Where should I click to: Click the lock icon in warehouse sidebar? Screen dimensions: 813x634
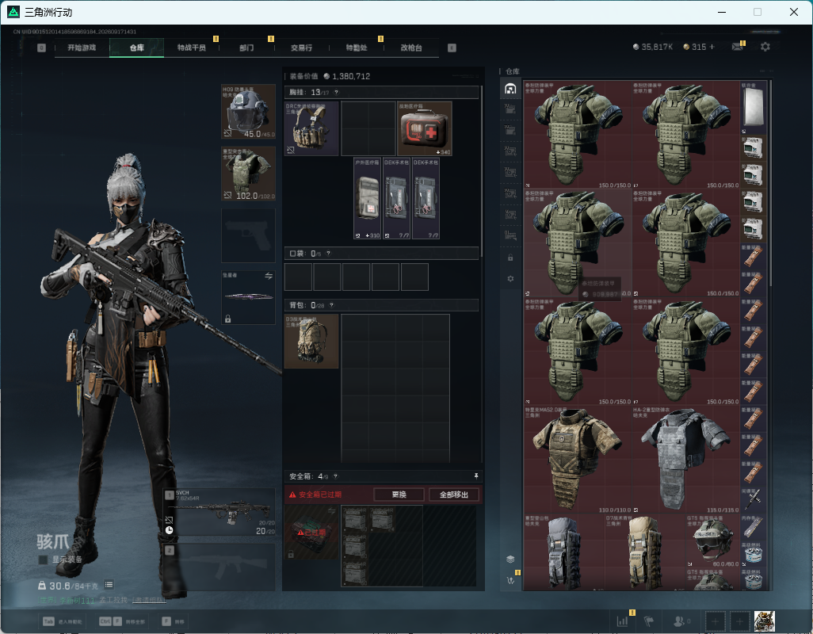[x=510, y=258]
